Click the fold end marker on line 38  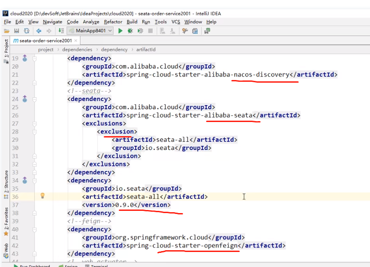point(35,213)
